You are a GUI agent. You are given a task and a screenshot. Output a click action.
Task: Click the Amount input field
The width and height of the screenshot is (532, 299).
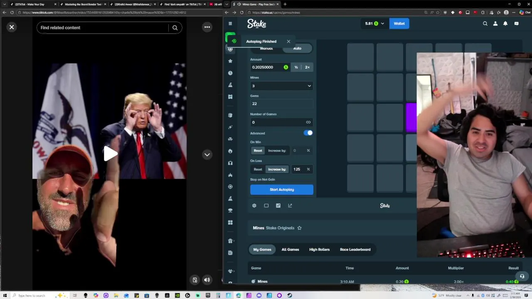click(x=270, y=67)
